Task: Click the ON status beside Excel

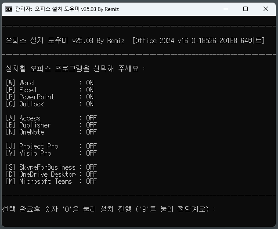Action: tap(90, 90)
